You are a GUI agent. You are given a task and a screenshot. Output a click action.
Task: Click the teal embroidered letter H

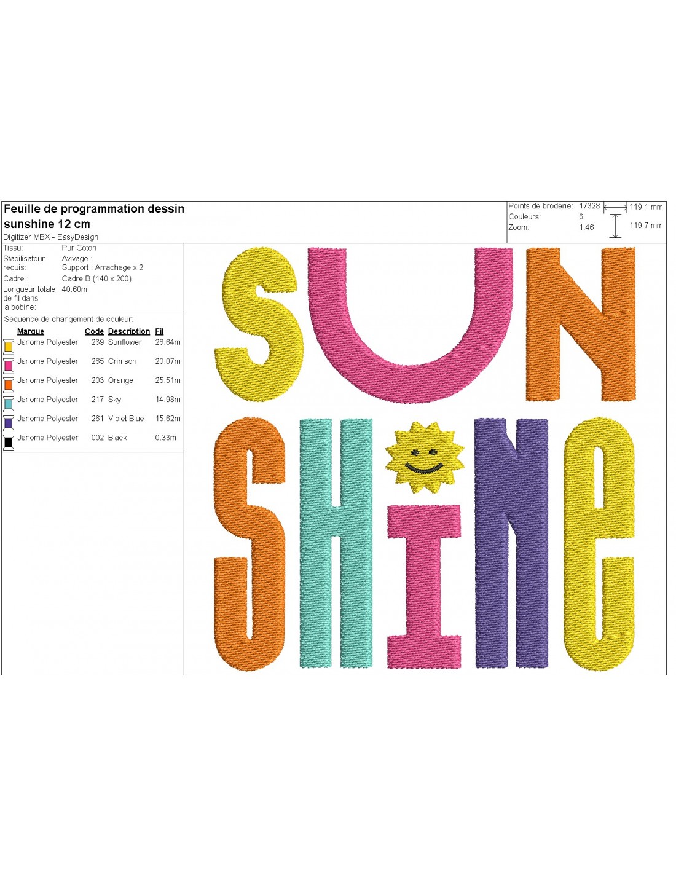click(336, 543)
